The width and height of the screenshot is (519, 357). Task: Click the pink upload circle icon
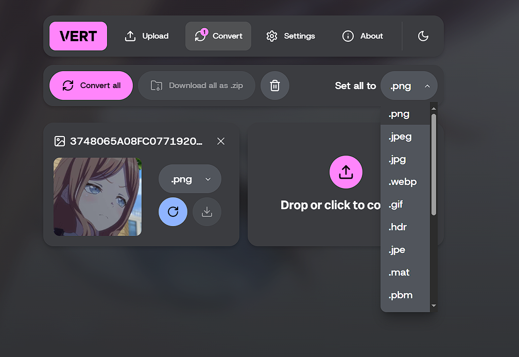pos(346,172)
